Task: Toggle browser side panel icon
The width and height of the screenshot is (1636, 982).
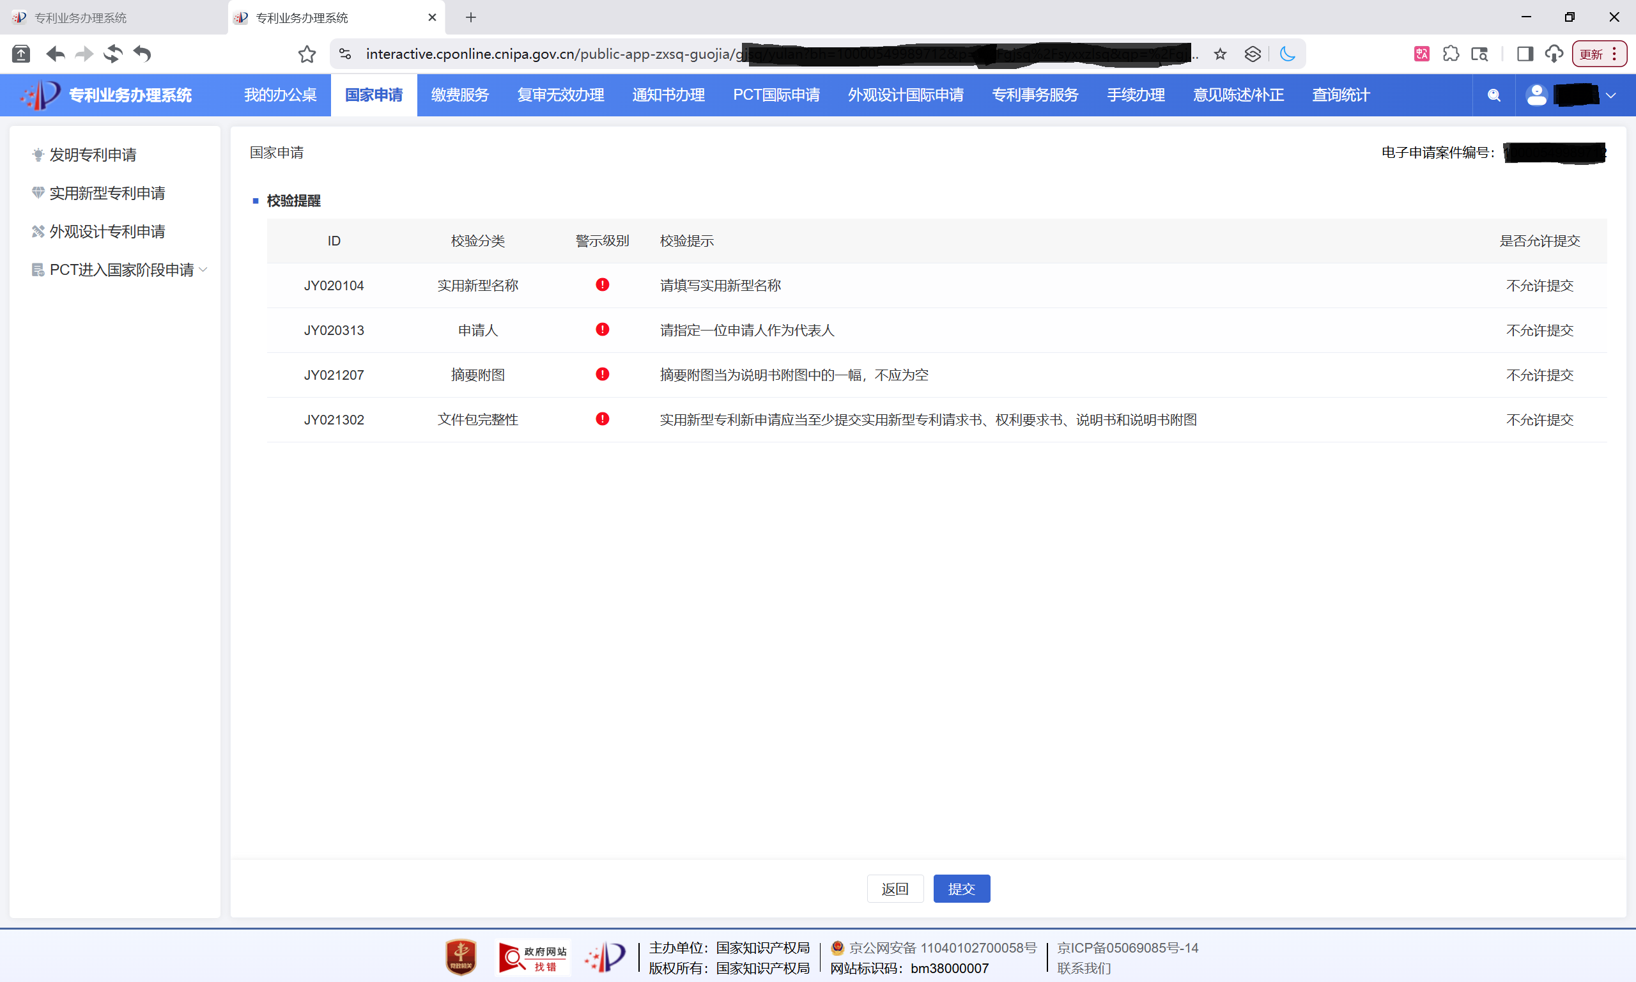Action: pos(1525,54)
